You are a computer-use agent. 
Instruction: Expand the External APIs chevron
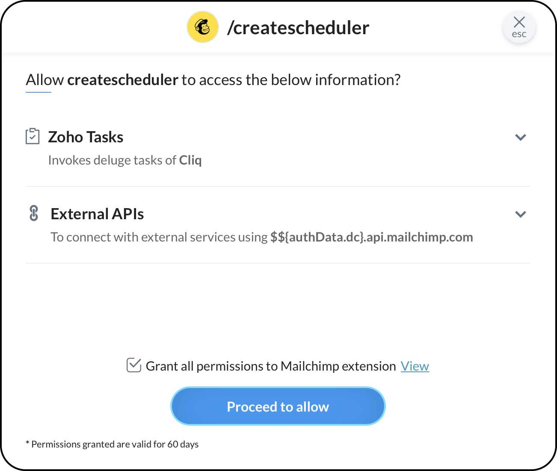point(520,214)
